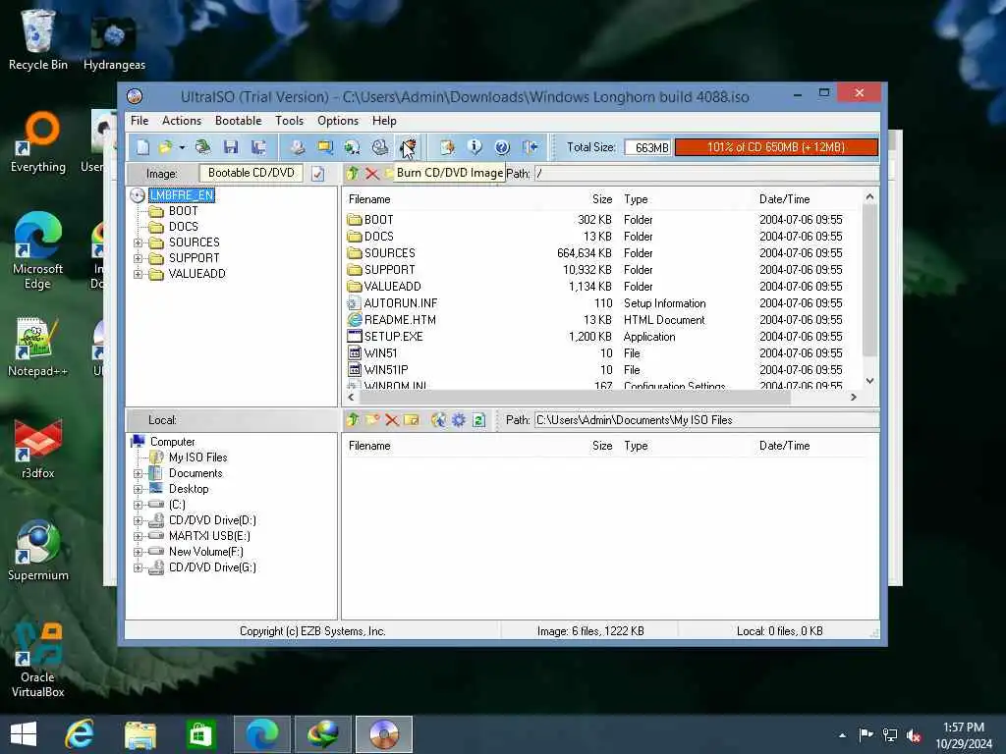
Task: Click the New image toolbar icon
Action: pyautogui.click(x=142, y=147)
